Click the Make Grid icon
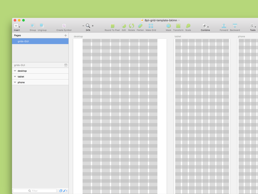Viewport: 258px width, 194px height. [151, 26]
